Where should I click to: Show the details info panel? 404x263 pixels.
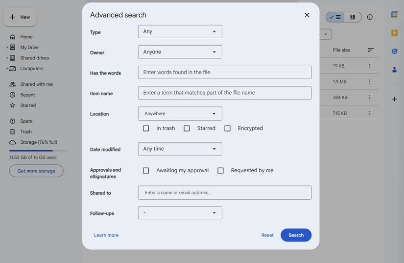[x=370, y=17]
